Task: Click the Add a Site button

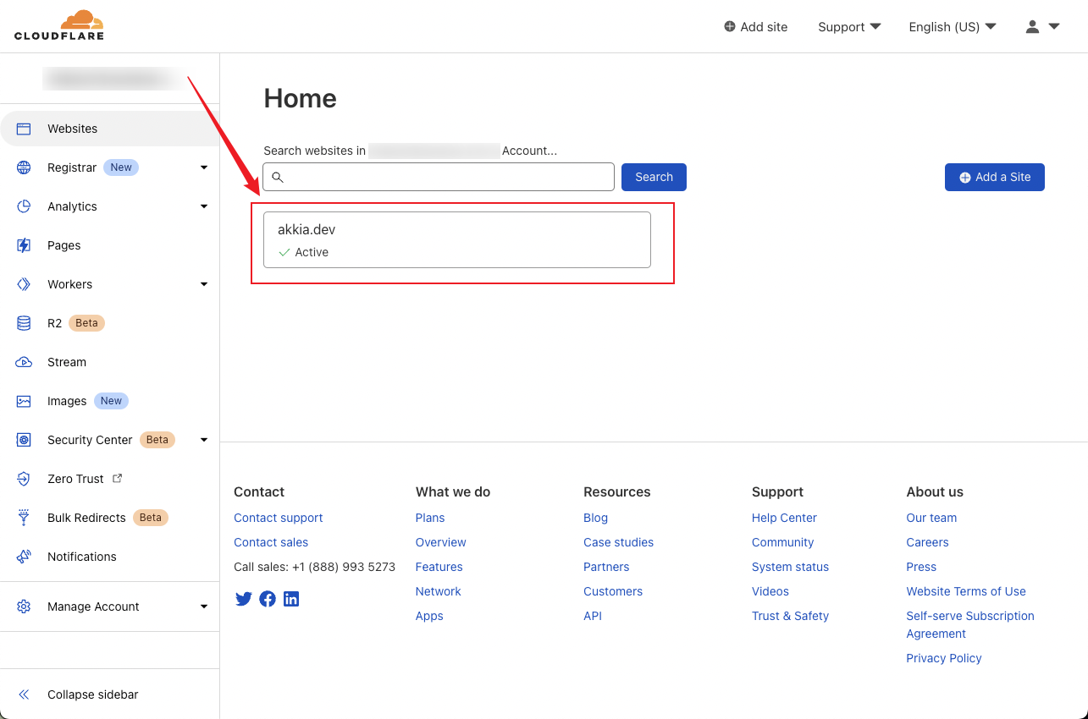Action: [994, 177]
